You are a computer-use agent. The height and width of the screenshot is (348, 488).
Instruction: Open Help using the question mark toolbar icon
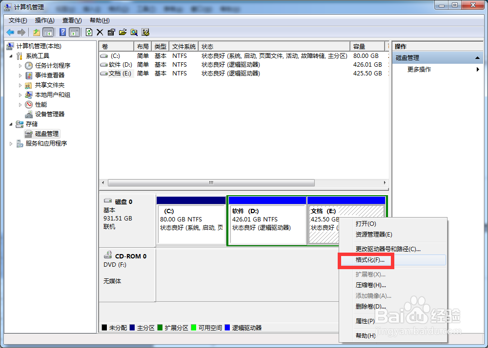pyautogui.click(x=62, y=32)
